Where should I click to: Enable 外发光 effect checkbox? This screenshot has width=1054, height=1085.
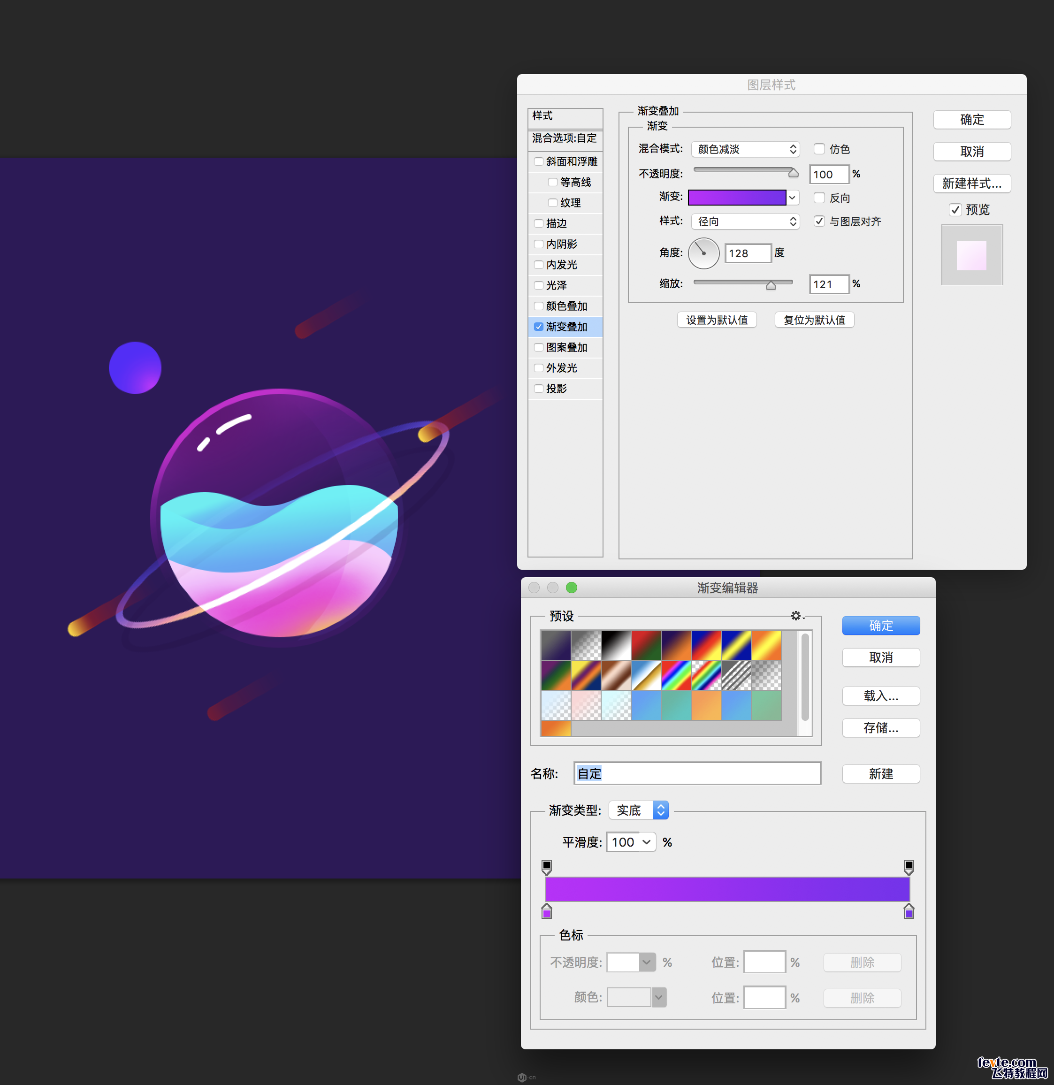(538, 367)
